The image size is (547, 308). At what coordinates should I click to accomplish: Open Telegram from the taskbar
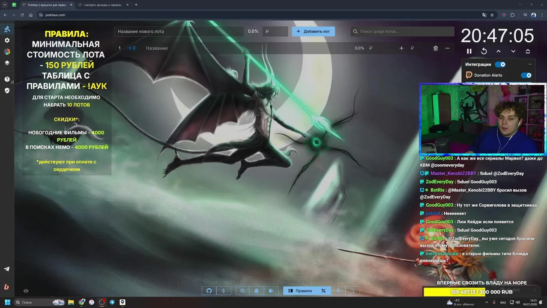pyautogui.click(x=112, y=302)
